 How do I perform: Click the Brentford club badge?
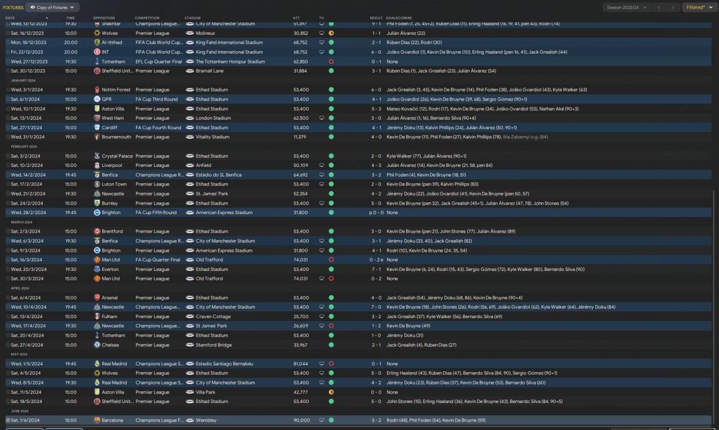[x=97, y=232]
